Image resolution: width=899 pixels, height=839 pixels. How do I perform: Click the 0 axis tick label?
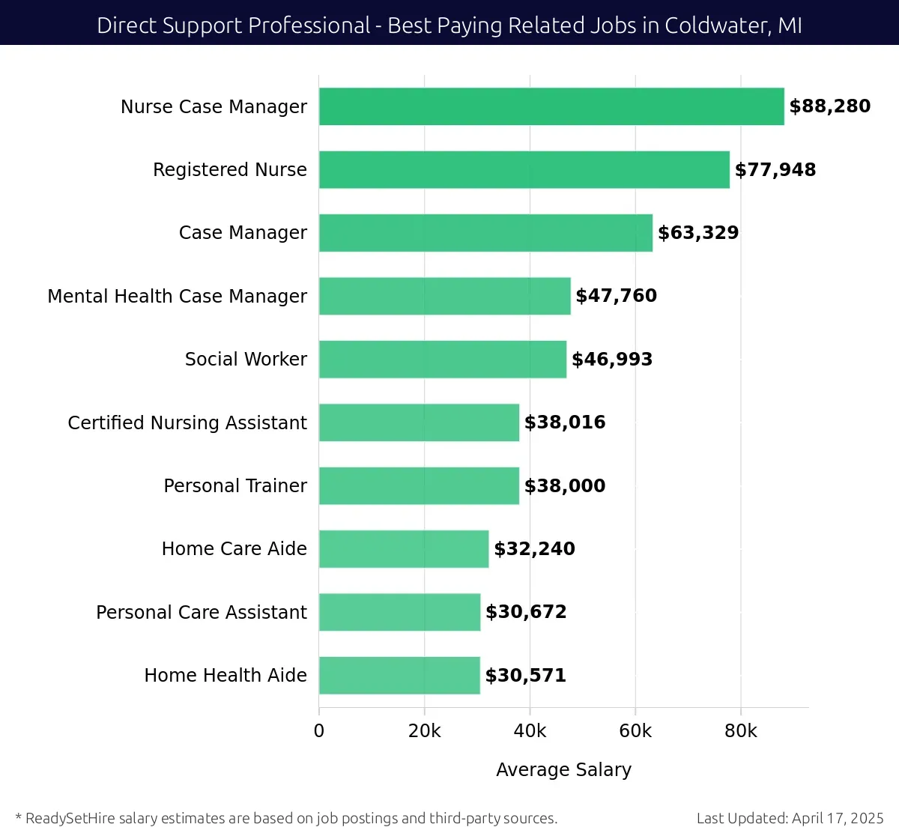[319, 731]
